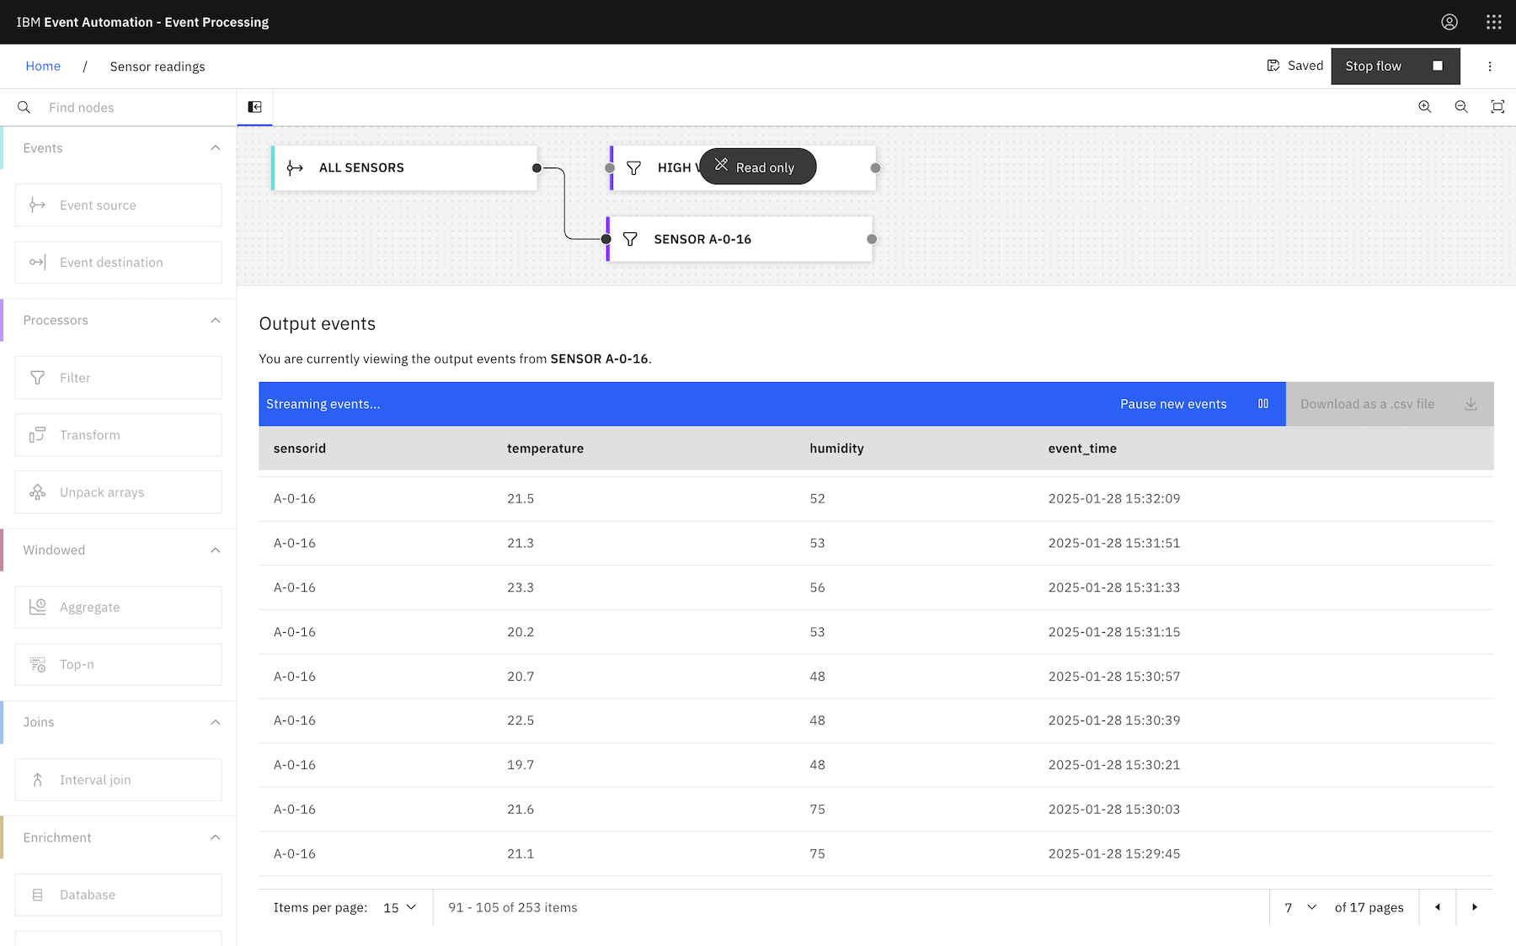Click the user profile avatar icon
The width and height of the screenshot is (1516, 946).
(1449, 22)
